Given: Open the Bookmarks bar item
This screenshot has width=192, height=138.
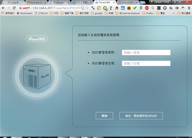Looking at the screenshot, I should tap(24, 13).
